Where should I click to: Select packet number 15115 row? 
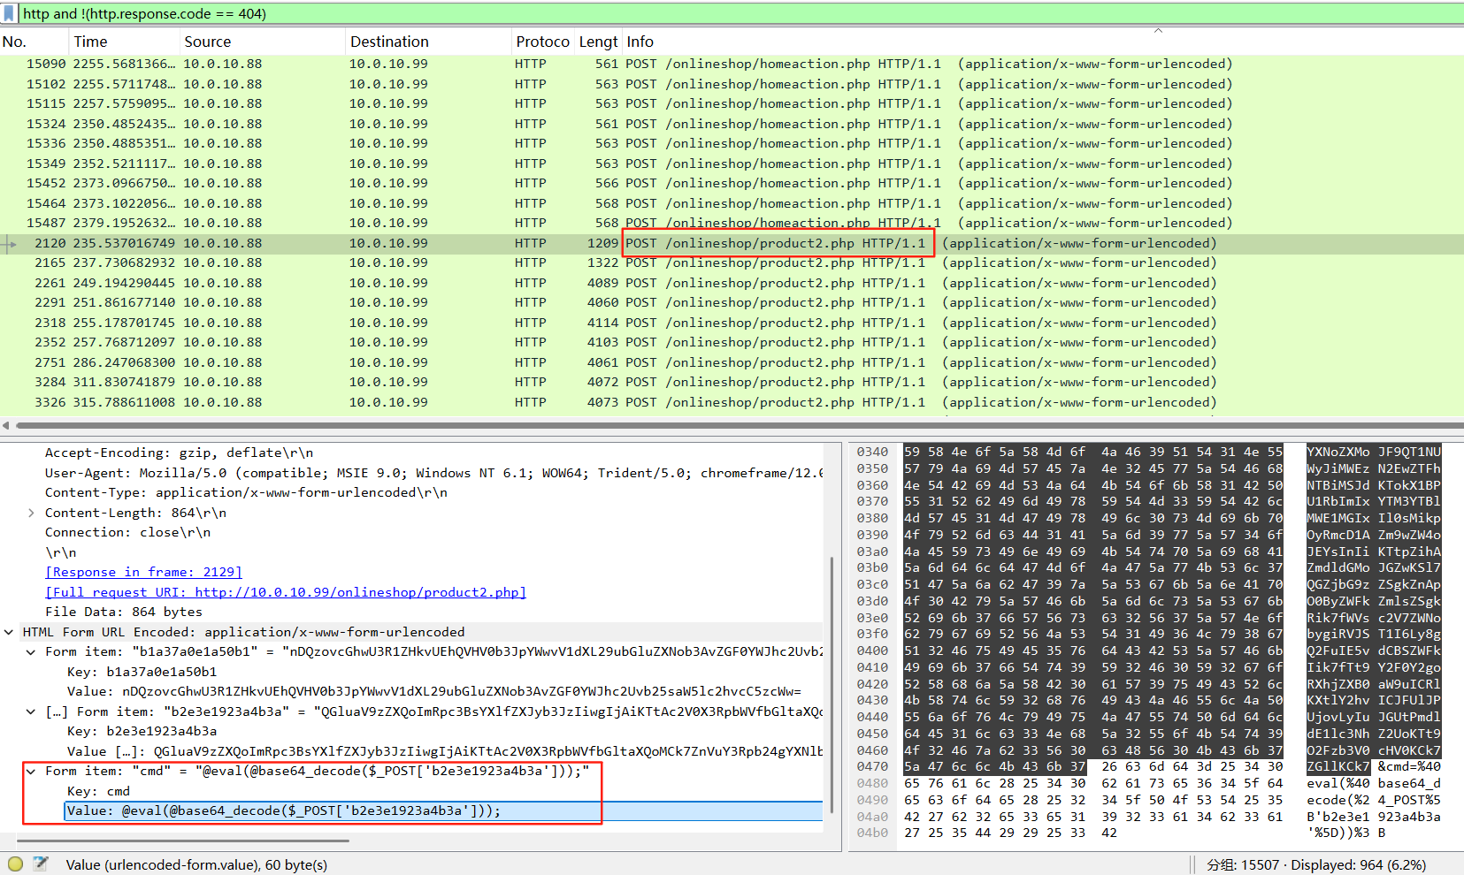732,103
